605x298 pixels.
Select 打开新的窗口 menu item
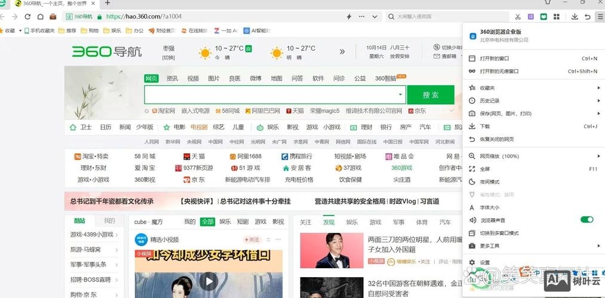[x=533, y=58]
